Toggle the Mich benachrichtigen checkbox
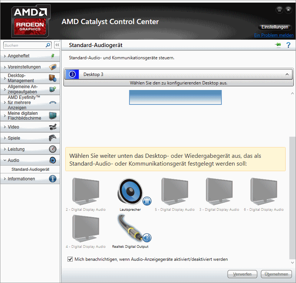The height and width of the screenshot is (283, 296). coord(70,259)
